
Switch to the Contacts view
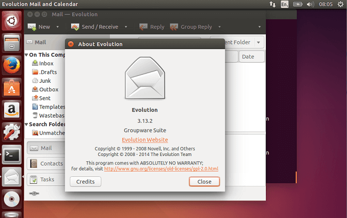coord(46,163)
